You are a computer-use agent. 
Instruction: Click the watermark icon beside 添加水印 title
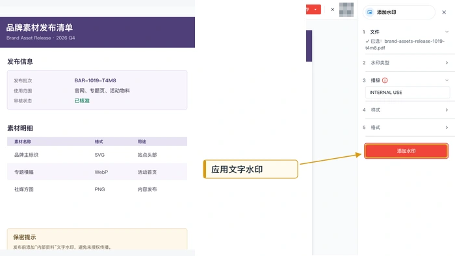click(370, 12)
